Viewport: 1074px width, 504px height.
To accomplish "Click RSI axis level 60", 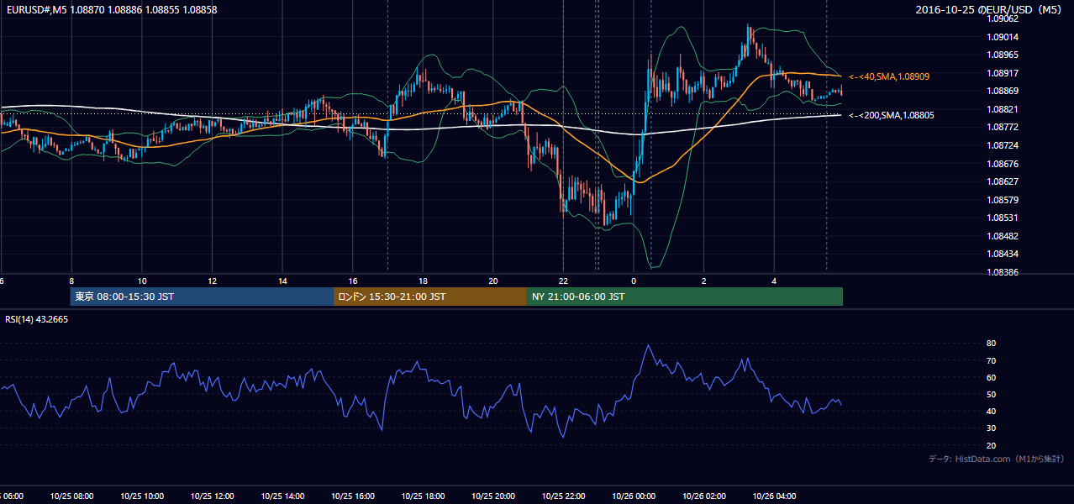I will click(x=991, y=377).
